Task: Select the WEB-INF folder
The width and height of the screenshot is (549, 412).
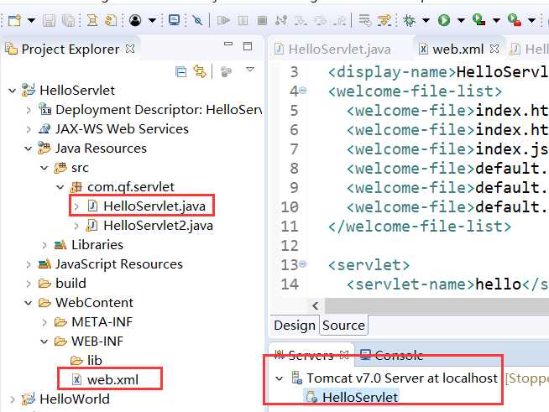Action: 97,341
